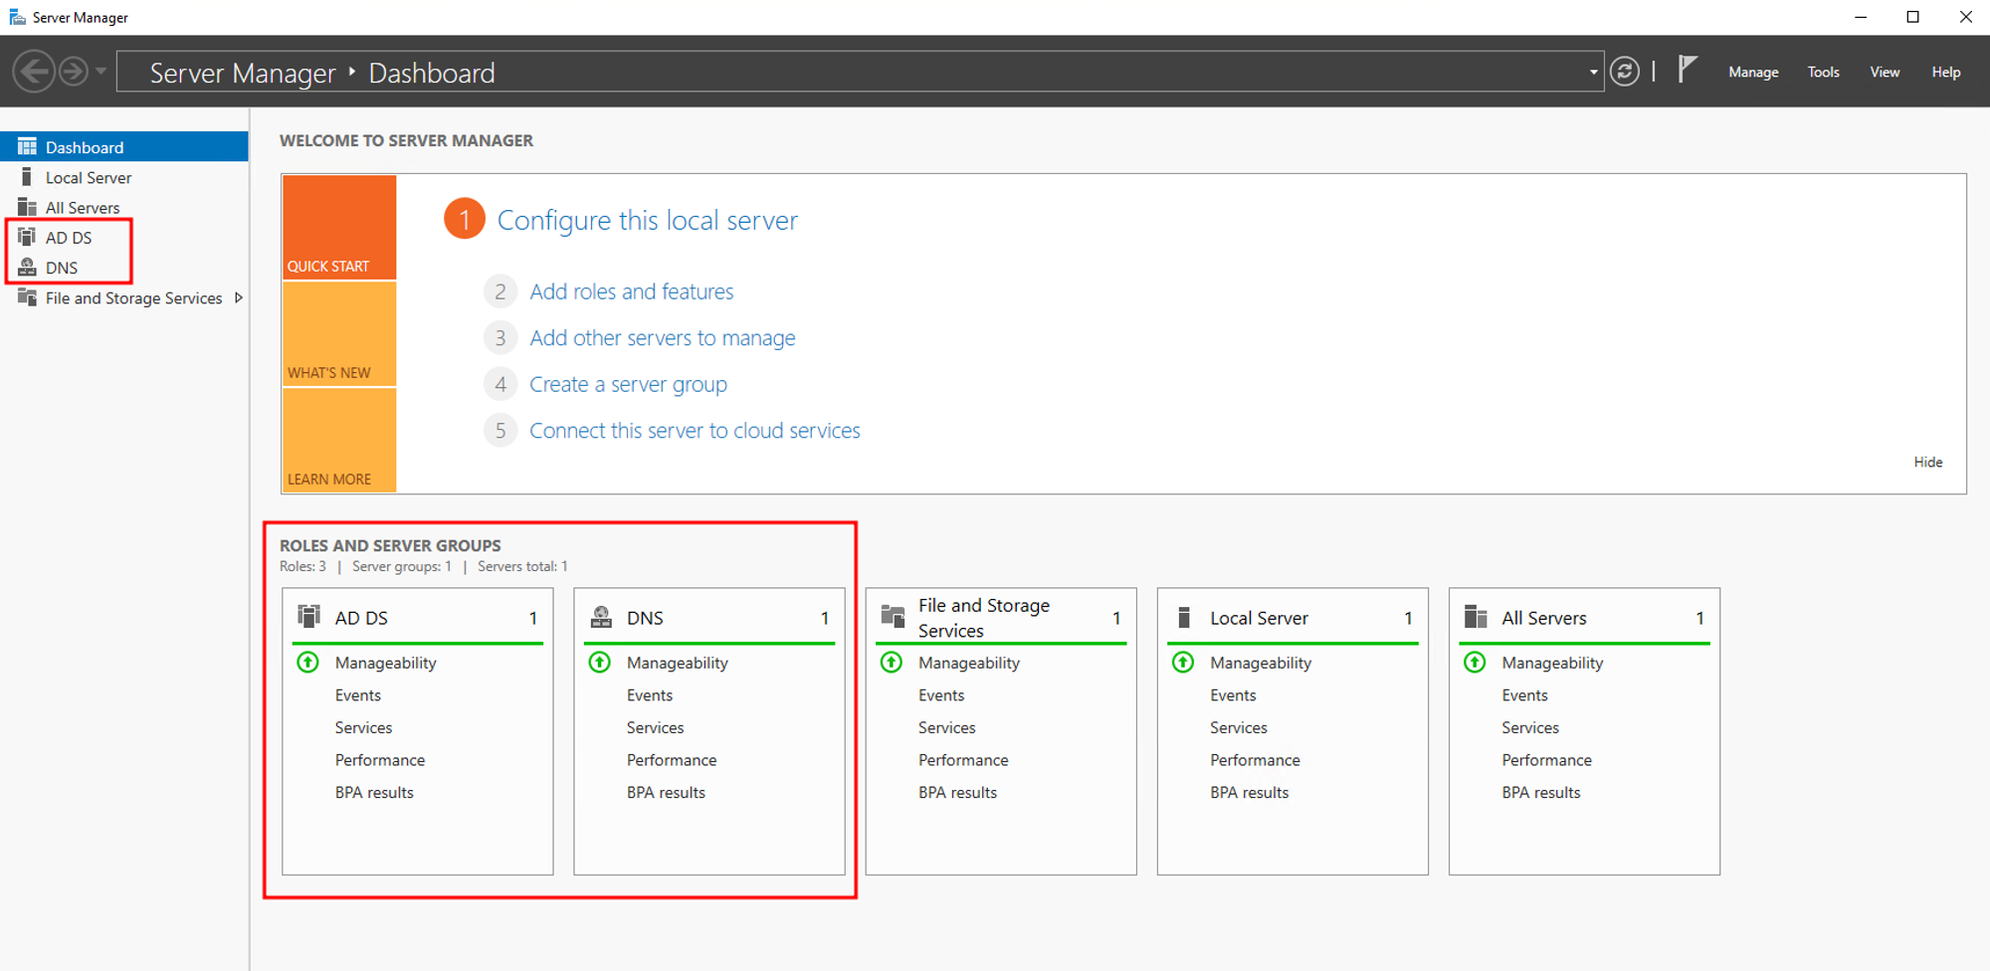This screenshot has width=1990, height=971.
Task: Click the Local Server sidebar icon
Action: (x=27, y=177)
